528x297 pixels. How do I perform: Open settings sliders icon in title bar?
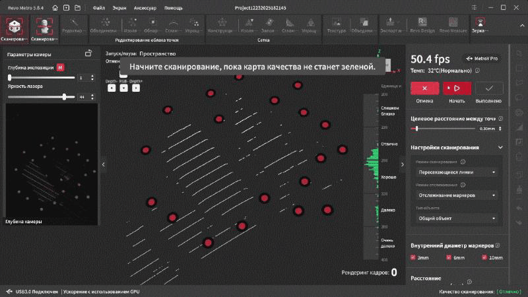coord(474,8)
